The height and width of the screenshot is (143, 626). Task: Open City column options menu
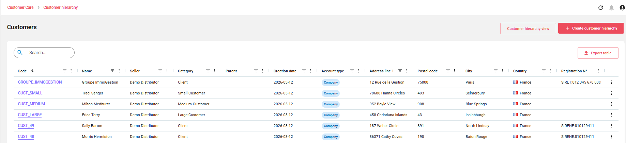(502, 71)
